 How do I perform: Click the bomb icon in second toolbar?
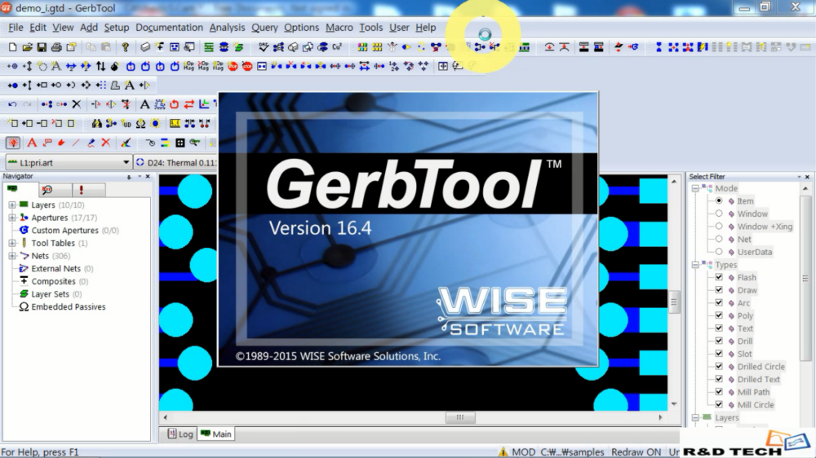pyautogui.click(x=115, y=66)
